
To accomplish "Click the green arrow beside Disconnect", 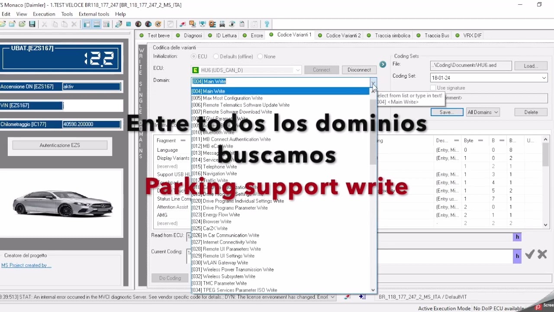I will 383,65.
